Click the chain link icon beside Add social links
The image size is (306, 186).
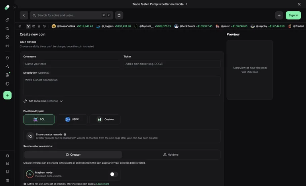tap(25, 101)
